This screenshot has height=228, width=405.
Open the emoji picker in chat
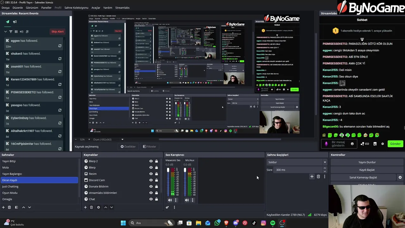tap(352, 144)
